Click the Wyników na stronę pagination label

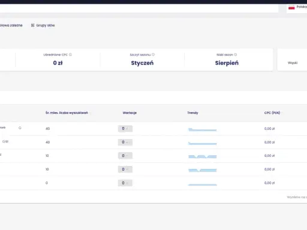(x=297, y=197)
